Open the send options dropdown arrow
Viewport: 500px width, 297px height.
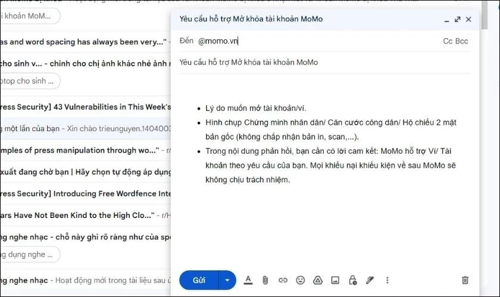227,280
